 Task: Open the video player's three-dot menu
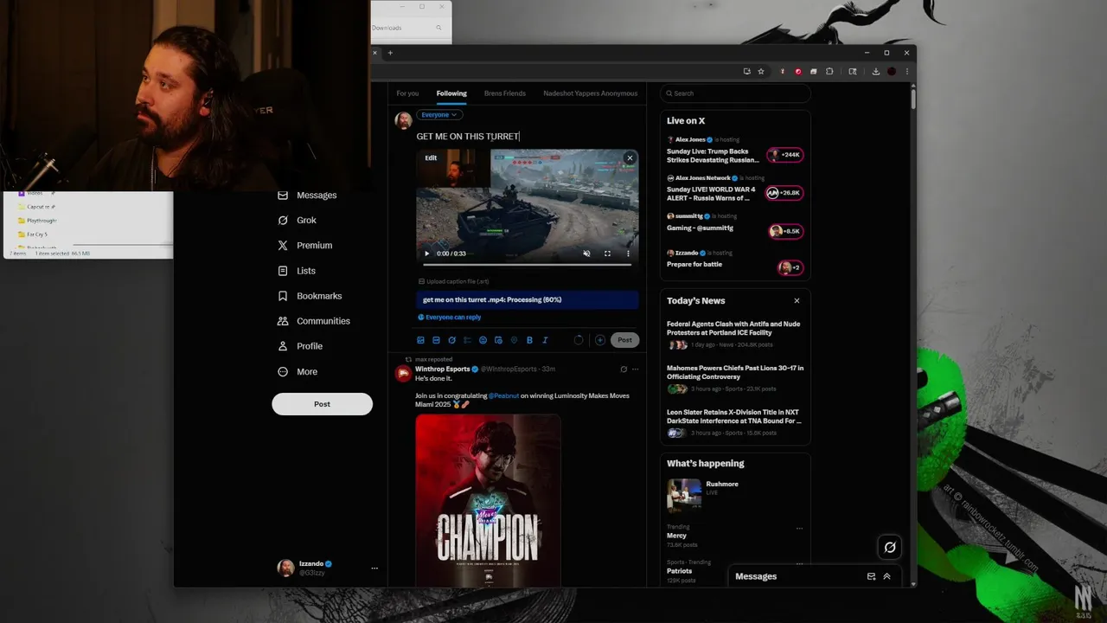click(x=628, y=254)
